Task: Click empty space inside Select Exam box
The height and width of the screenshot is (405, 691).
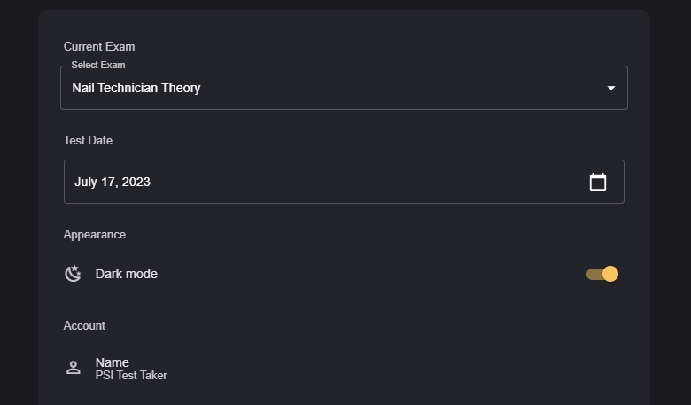Action: point(399,88)
